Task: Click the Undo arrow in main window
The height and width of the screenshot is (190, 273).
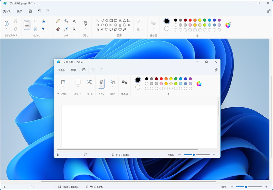Action: [40, 11]
